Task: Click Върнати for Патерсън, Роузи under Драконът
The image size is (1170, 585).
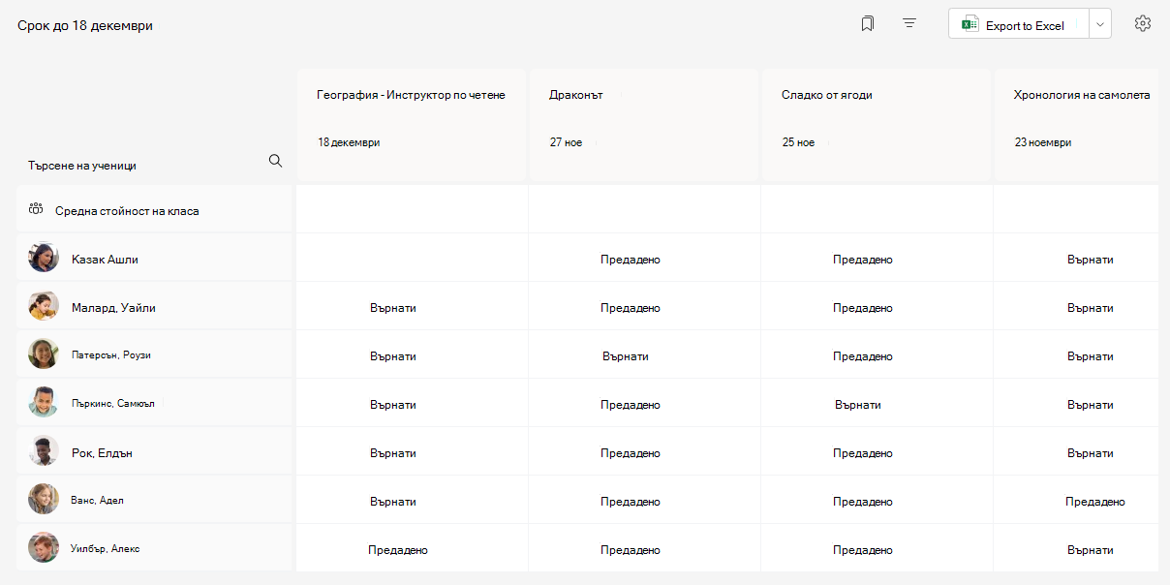Action: [x=626, y=356]
